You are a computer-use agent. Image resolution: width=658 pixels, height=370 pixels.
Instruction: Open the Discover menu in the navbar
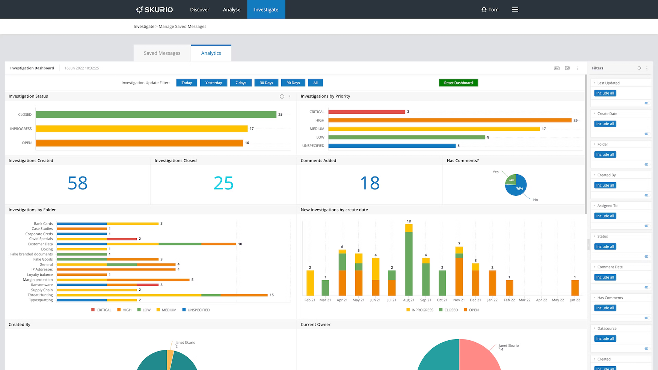coord(199,10)
